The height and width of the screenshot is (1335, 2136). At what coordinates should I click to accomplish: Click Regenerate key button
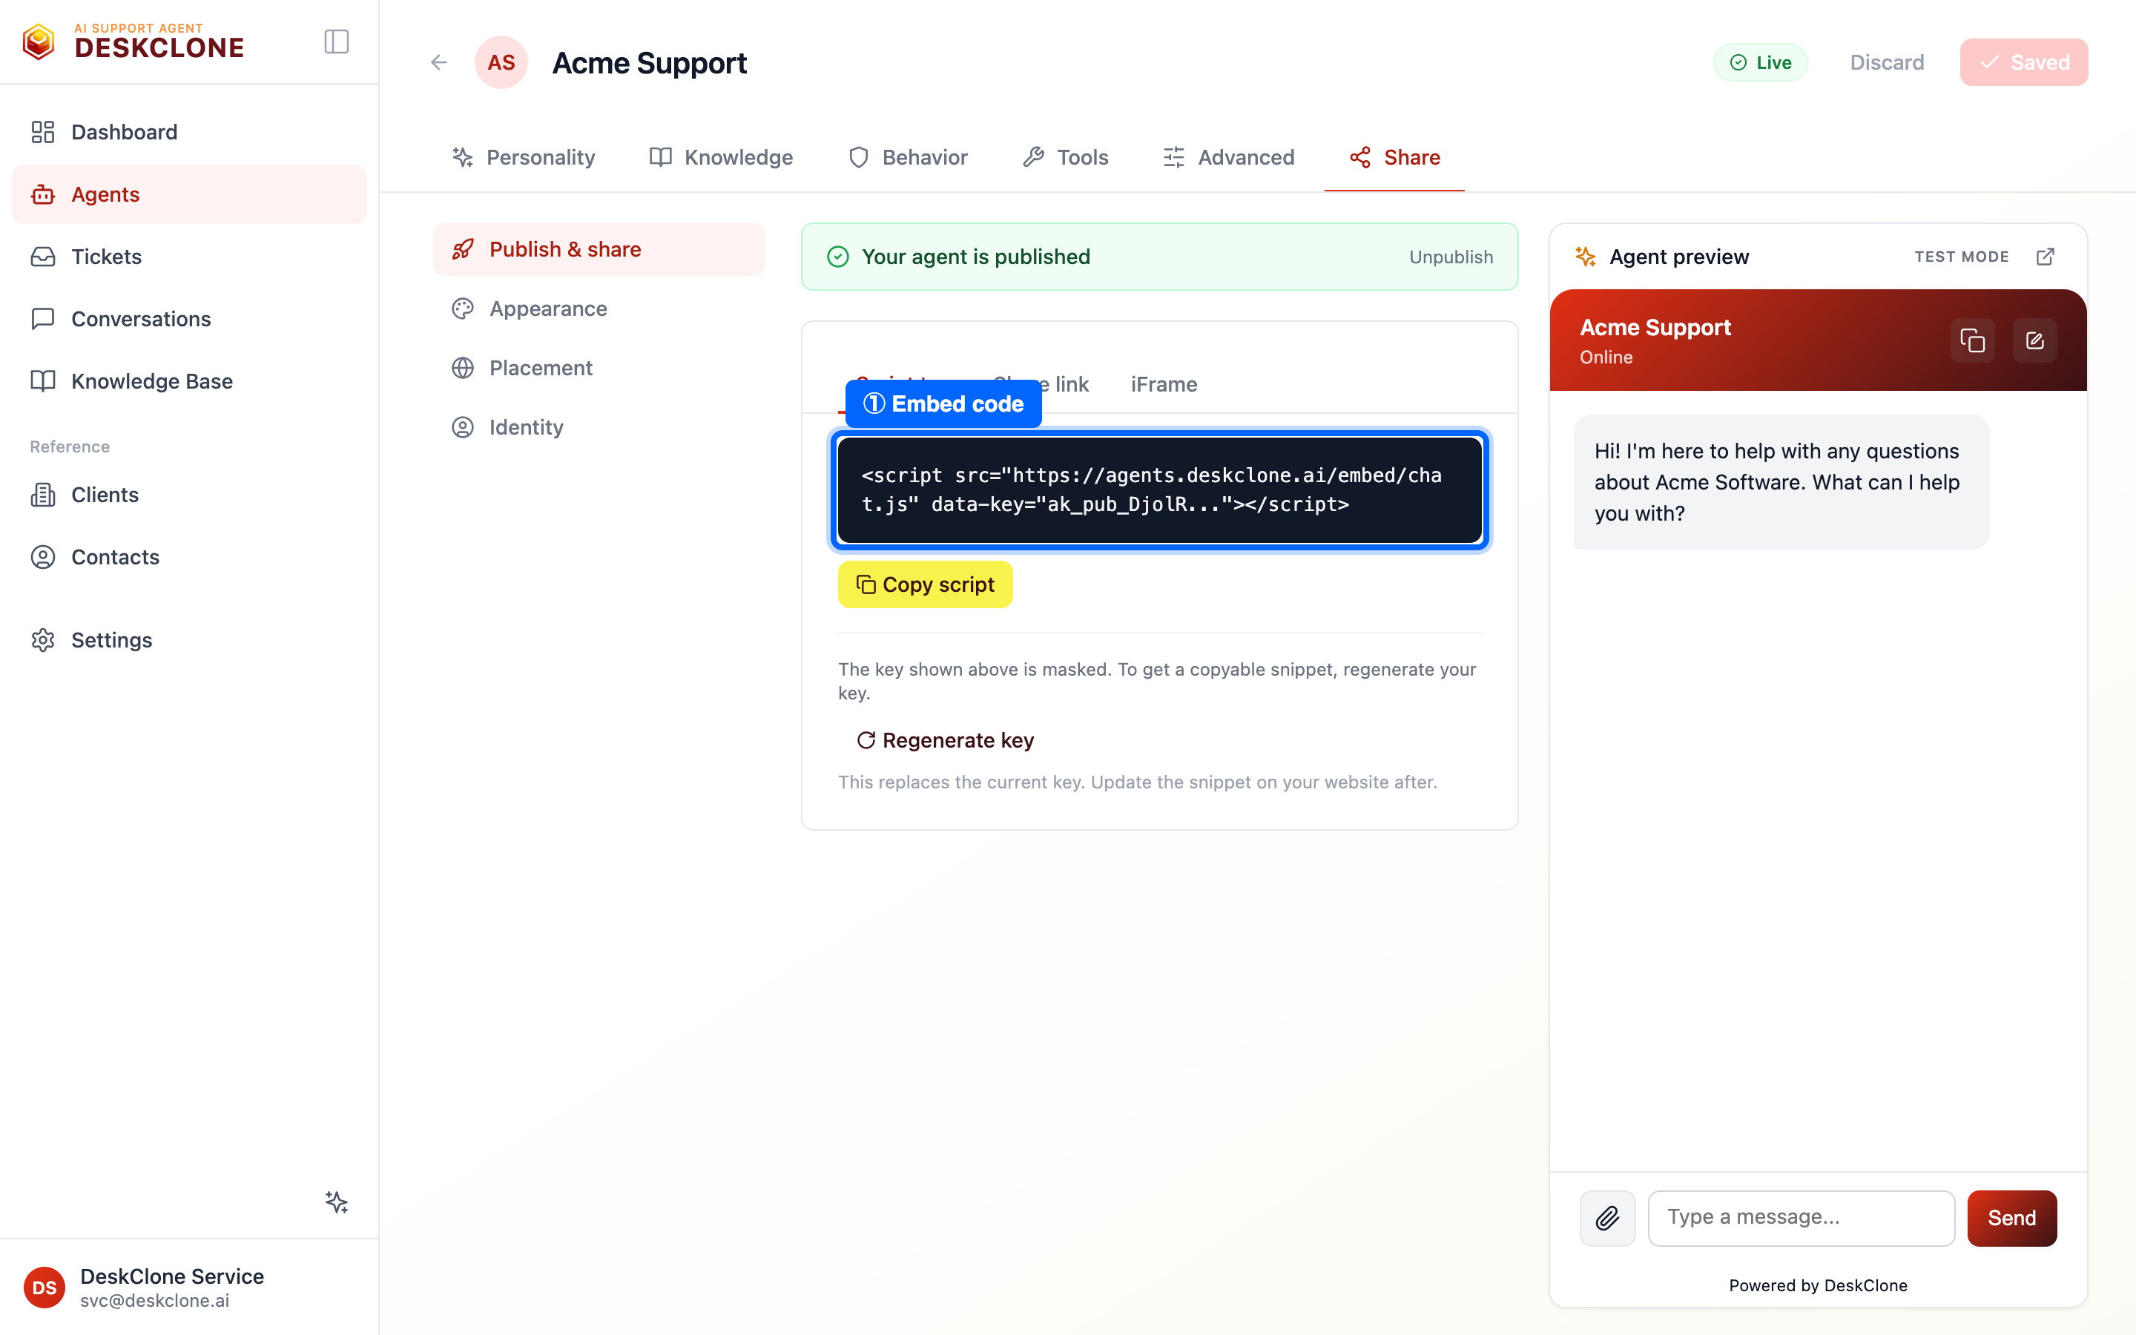[946, 740]
